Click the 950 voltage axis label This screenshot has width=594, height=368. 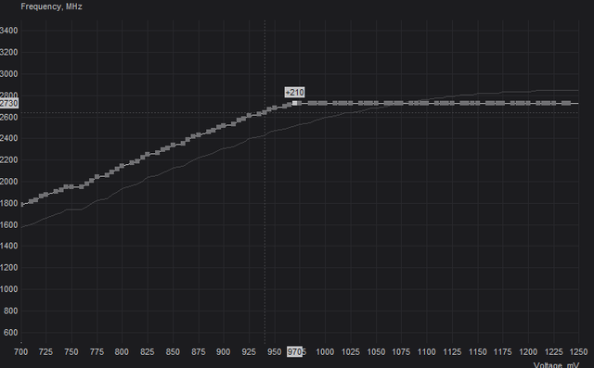click(275, 351)
